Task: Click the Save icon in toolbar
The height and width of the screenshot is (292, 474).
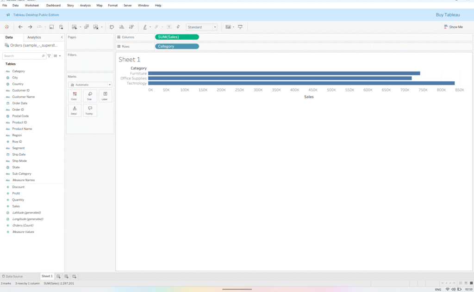Action: pyautogui.click(x=51, y=27)
